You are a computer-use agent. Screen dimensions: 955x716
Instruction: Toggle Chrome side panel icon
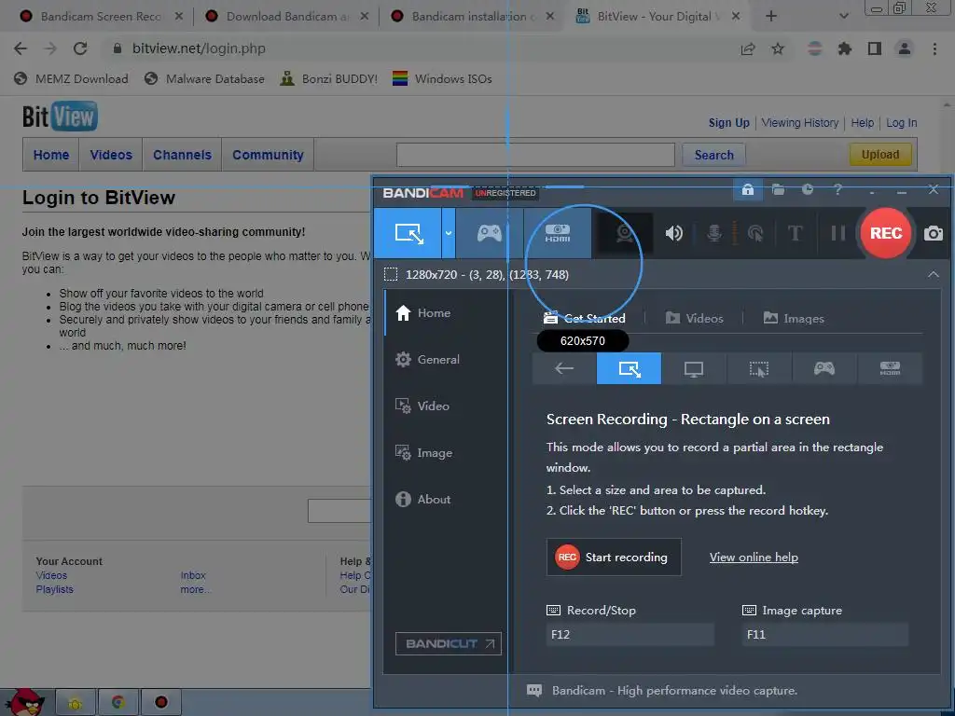(x=875, y=48)
